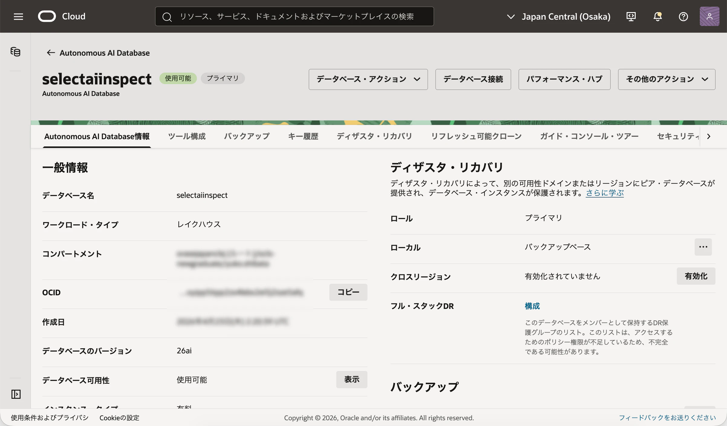727x426 pixels.
Task: Click the database service icon in sidebar
Action: pyautogui.click(x=15, y=52)
